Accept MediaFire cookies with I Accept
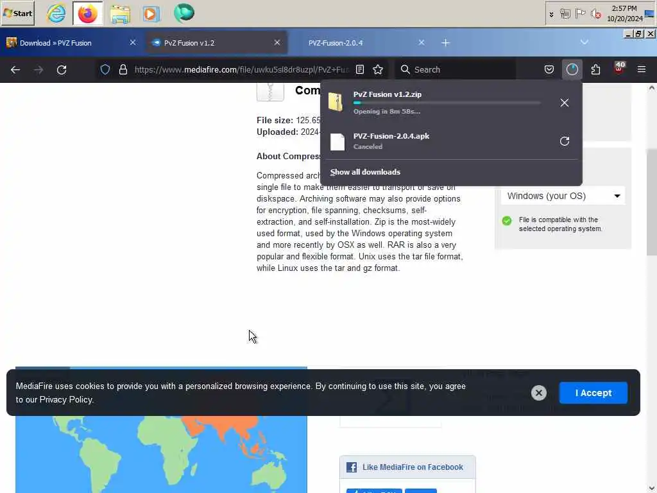This screenshot has height=493, width=657. coord(593,393)
